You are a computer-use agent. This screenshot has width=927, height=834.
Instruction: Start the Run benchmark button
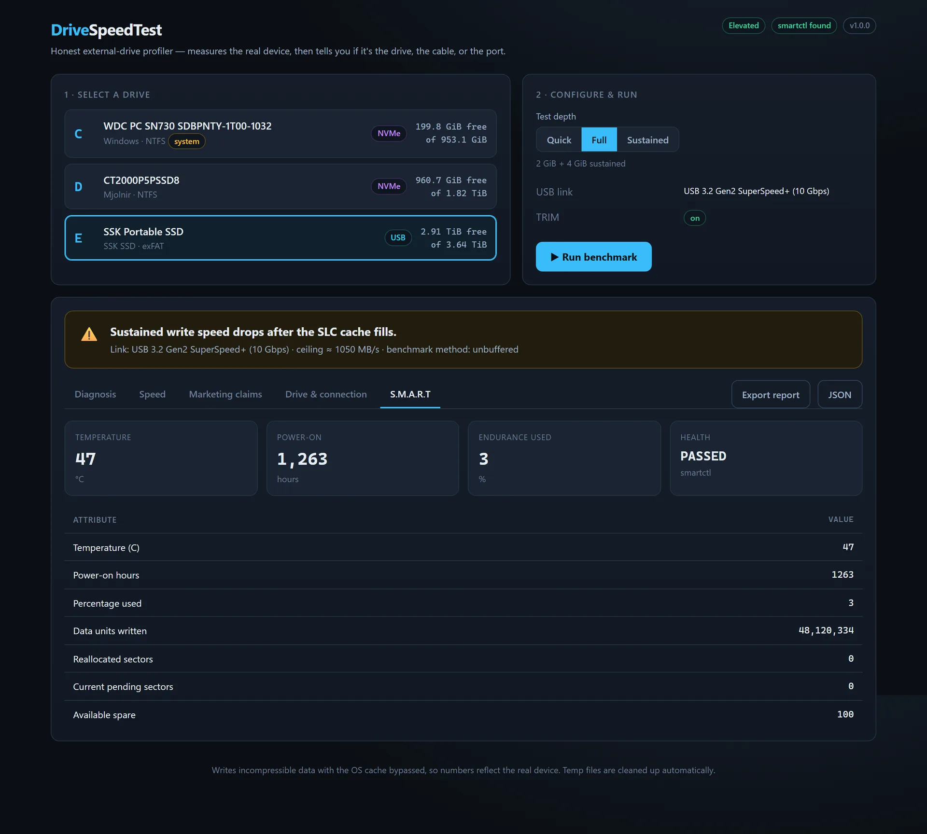593,257
